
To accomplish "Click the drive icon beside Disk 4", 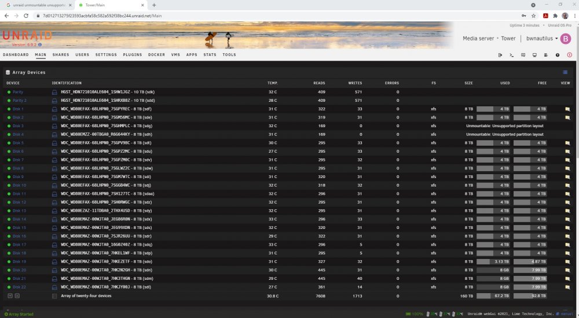I will point(54,135).
